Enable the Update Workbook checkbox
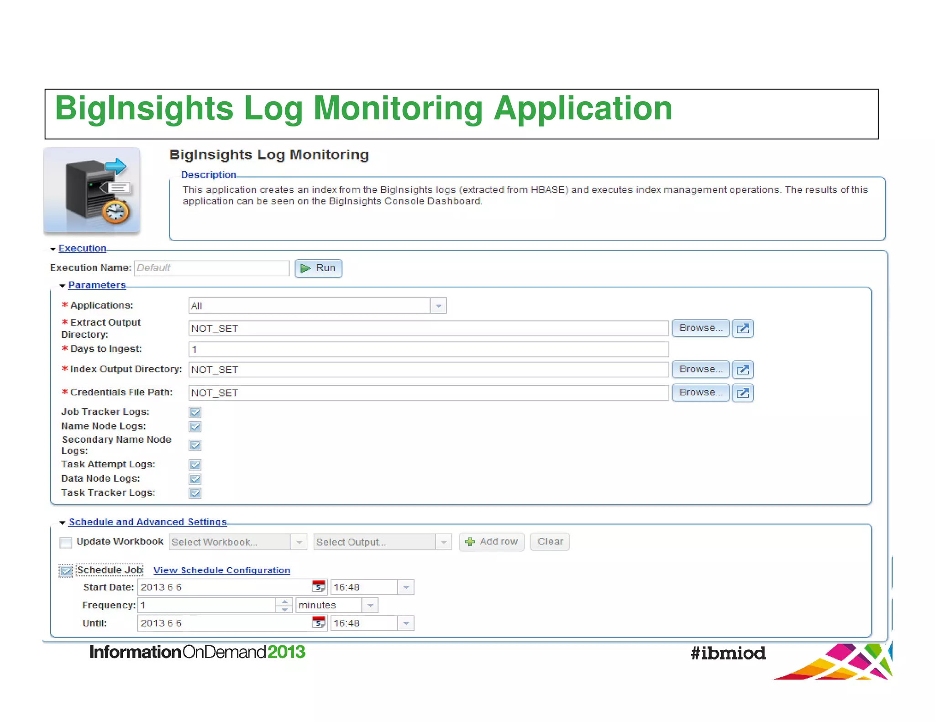 tap(66, 542)
